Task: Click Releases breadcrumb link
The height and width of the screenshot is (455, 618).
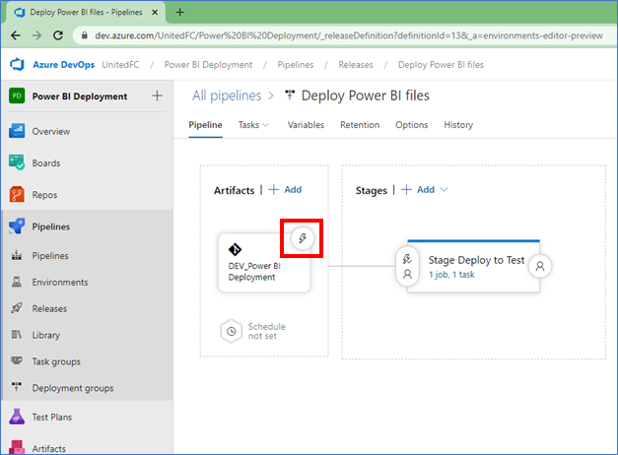Action: (356, 65)
